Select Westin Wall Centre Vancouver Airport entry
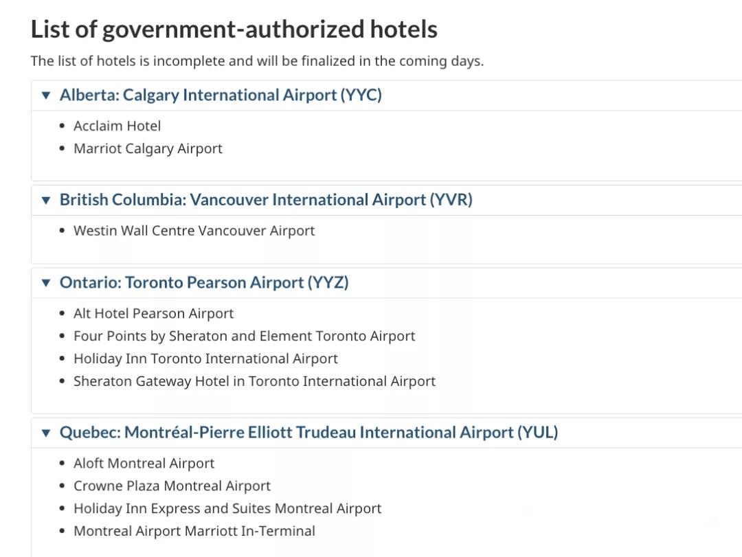The width and height of the screenshot is (742, 557). (194, 231)
